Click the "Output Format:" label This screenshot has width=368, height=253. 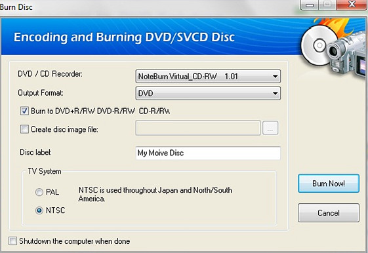coord(41,93)
